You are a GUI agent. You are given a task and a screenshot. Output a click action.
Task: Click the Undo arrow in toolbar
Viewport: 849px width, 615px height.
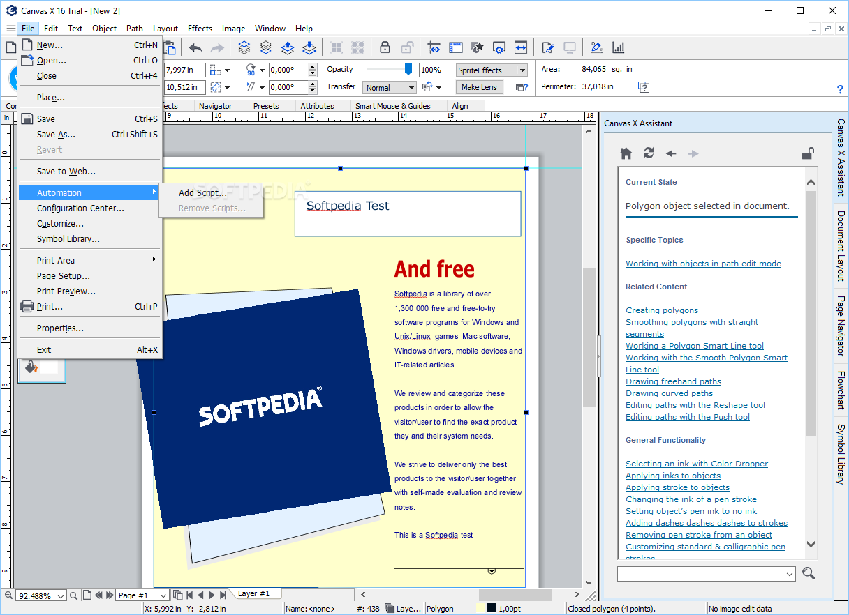pyautogui.click(x=195, y=47)
